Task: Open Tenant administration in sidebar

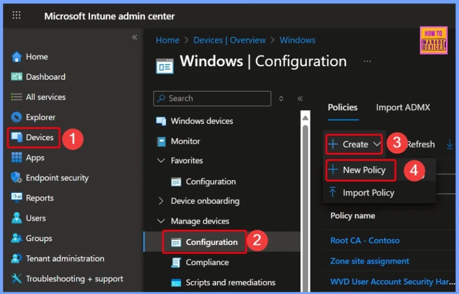Action: pos(65,259)
